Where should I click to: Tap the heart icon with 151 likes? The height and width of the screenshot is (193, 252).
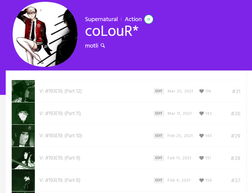click(x=201, y=158)
